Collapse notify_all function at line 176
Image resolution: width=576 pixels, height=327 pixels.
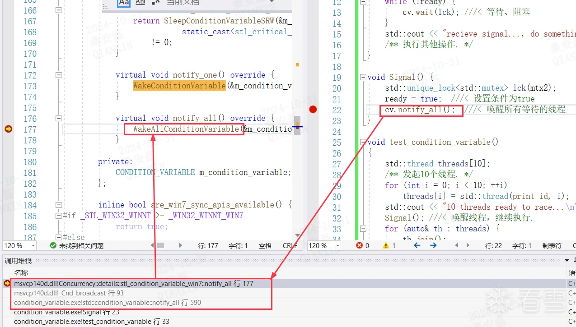[x=58, y=118]
